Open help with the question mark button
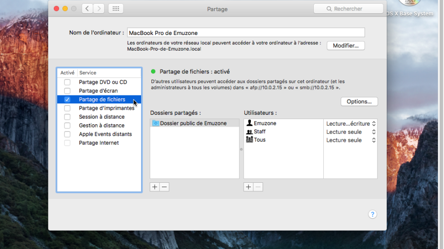The width and height of the screenshot is (444, 249). (x=373, y=214)
